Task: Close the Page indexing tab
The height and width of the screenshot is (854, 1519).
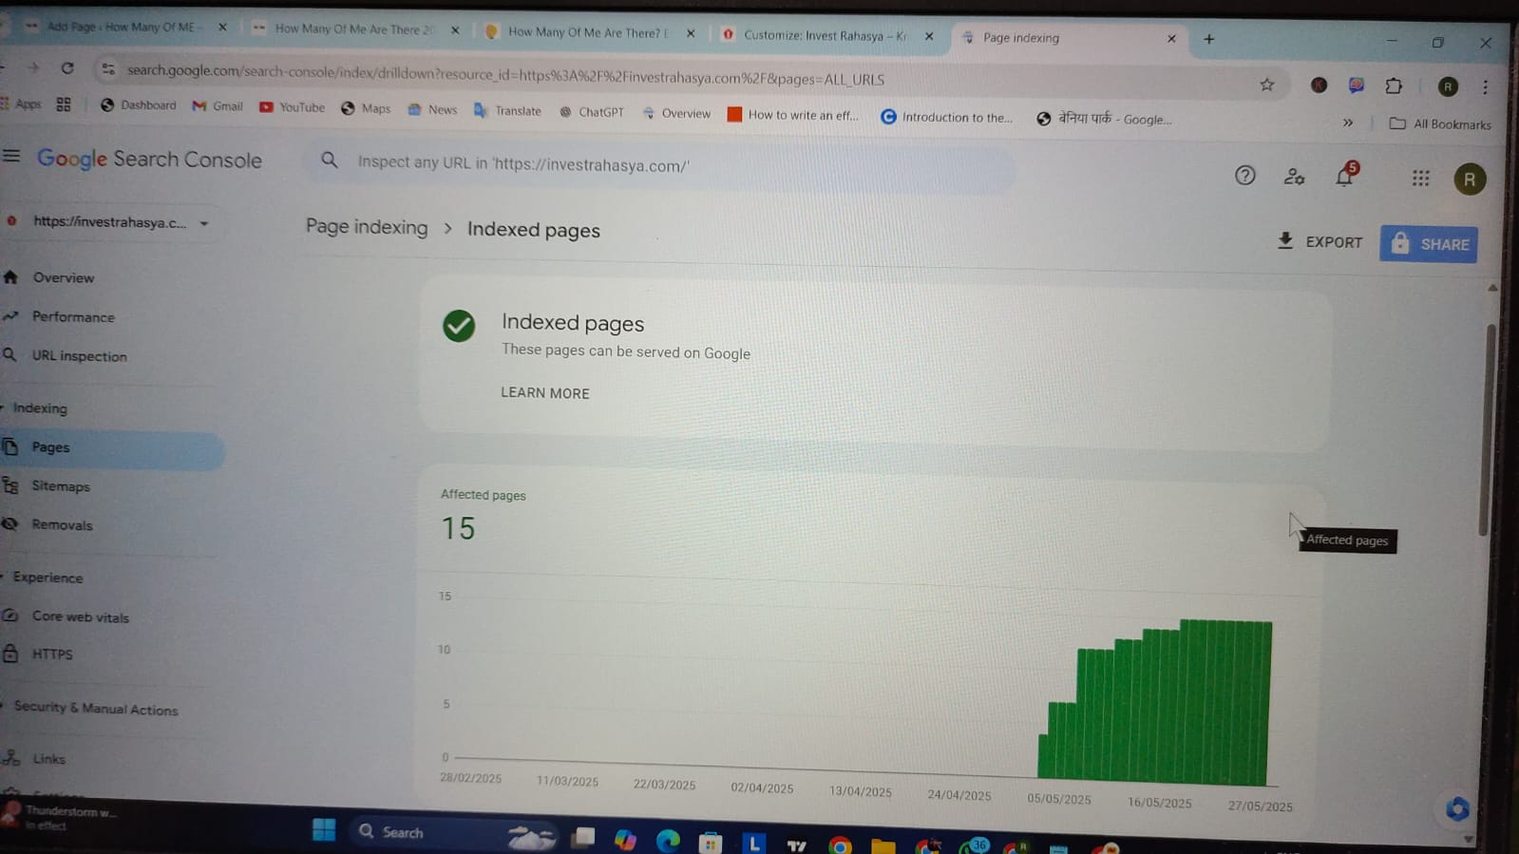Action: click(1171, 39)
